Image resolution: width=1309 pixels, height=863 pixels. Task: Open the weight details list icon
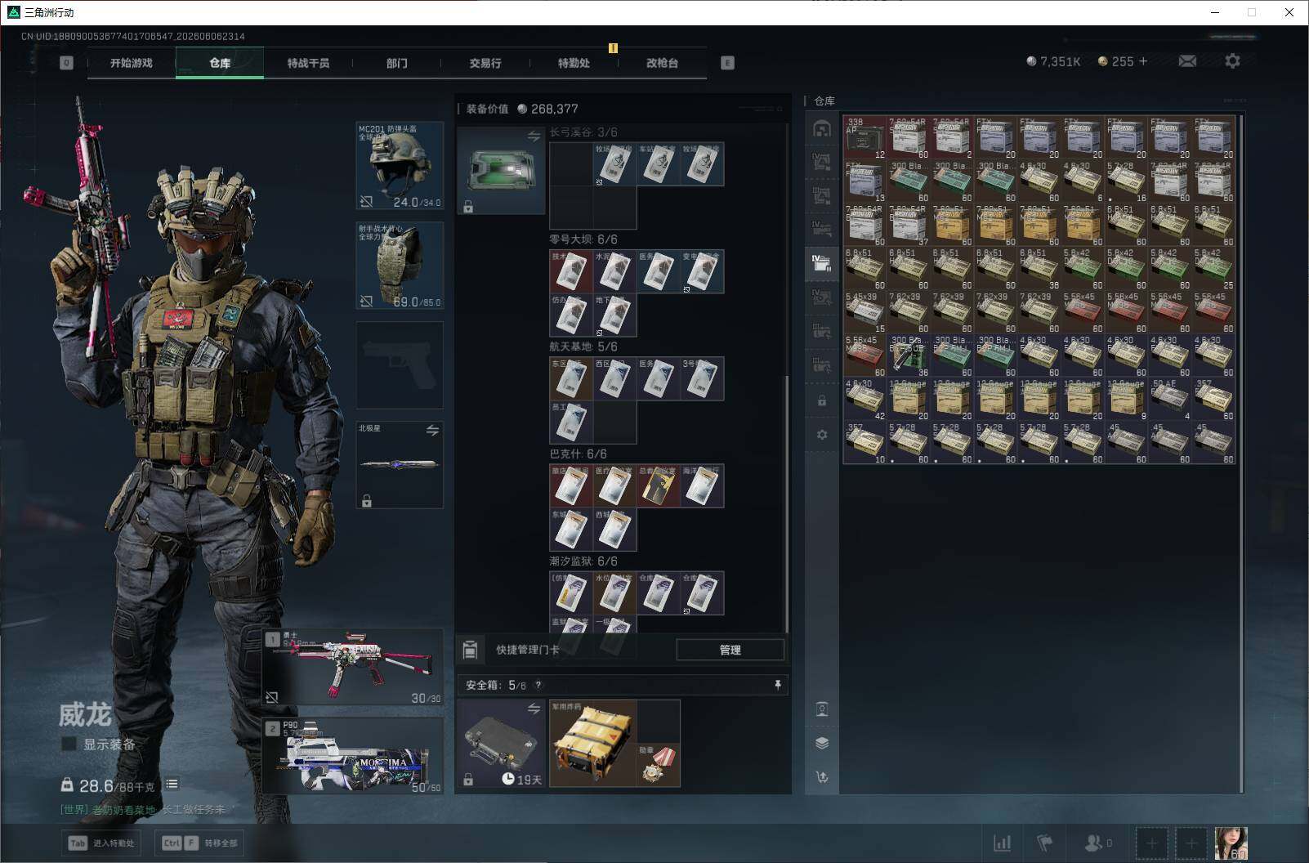(x=172, y=785)
